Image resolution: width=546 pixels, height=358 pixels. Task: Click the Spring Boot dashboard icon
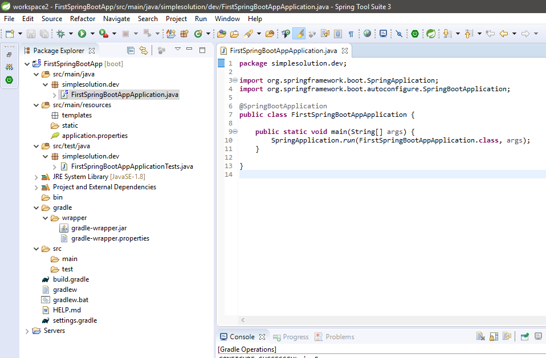point(414,33)
